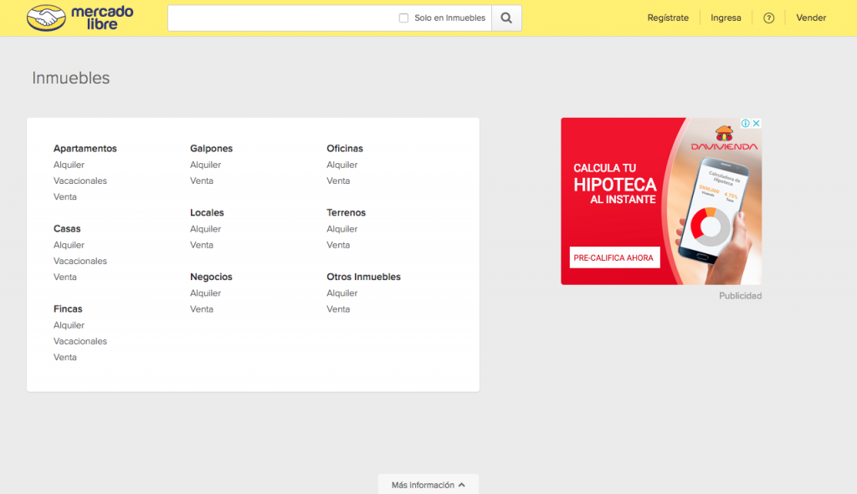Open Alquiler under Casas
857x494 pixels.
(69, 245)
